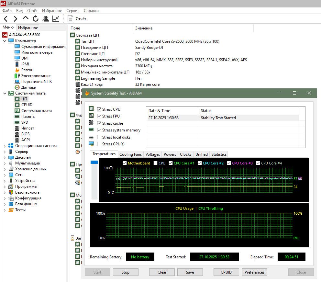
Task: Click the Отчёт toolbar label
Action: pyautogui.click(x=81, y=19)
